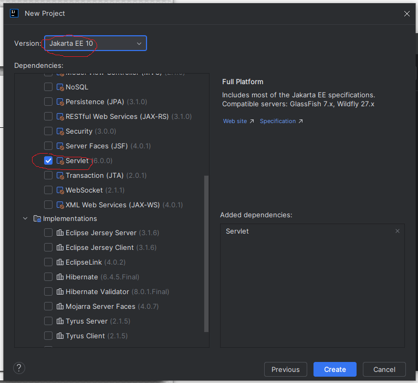Click the Hibernate library icon
The image size is (418, 383).
click(x=60, y=277)
